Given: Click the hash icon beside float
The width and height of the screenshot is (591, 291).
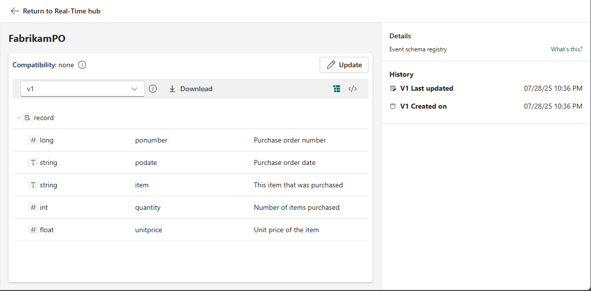Looking at the screenshot, I should tap(33, 230).
